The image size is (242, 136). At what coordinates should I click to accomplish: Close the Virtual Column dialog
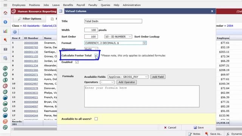(212, 11)
